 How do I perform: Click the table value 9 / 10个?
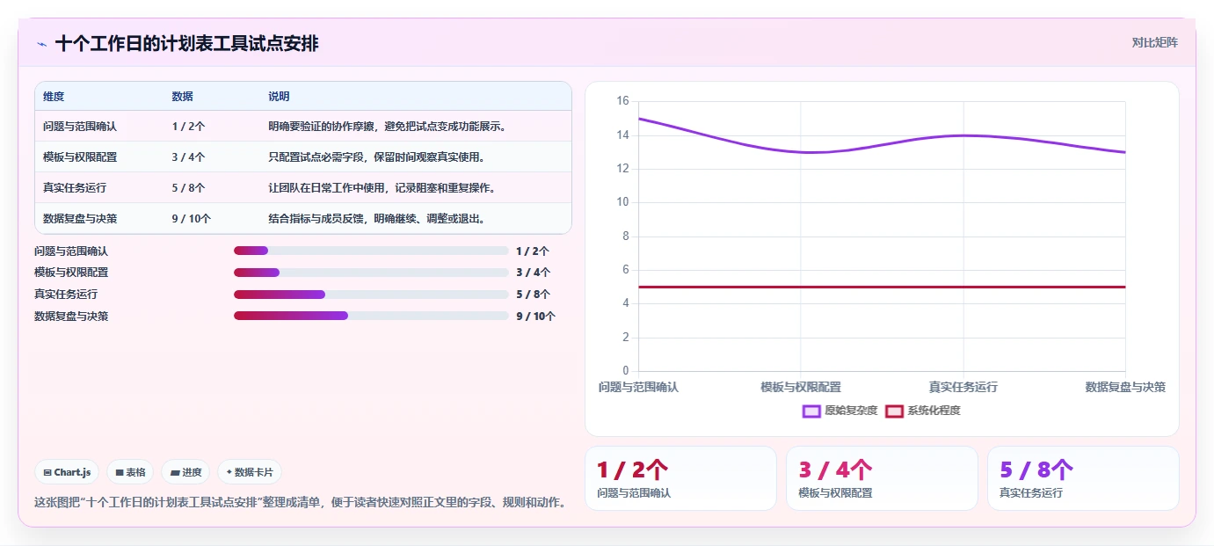pos(192,219)
